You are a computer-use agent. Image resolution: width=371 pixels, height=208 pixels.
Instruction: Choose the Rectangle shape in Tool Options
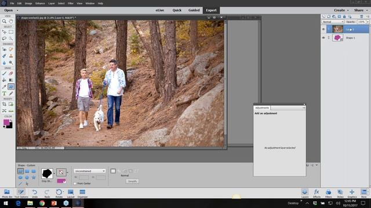pos(27,171)
